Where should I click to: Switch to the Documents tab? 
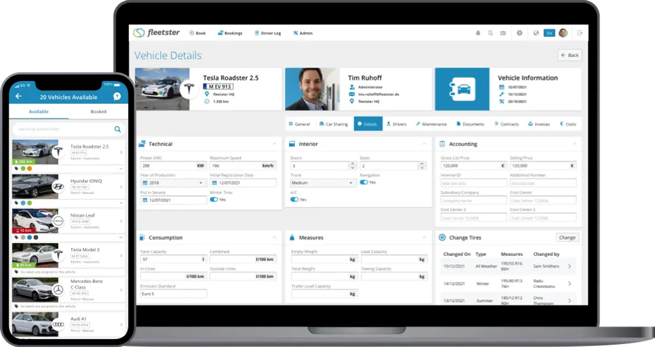click(470, 124)
